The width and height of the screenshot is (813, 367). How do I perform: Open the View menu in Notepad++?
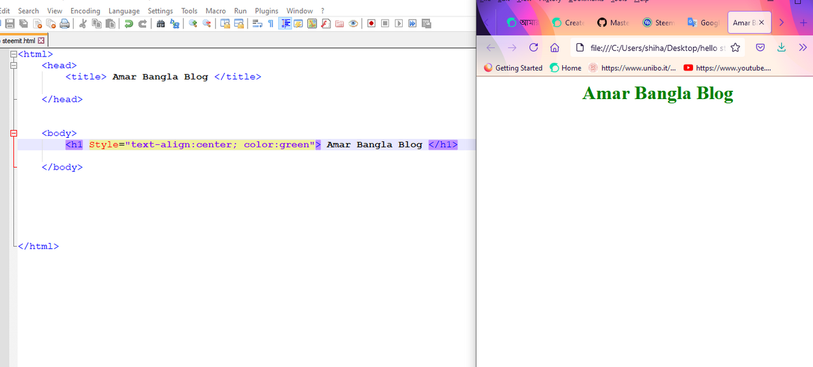[x=55, y=11]
